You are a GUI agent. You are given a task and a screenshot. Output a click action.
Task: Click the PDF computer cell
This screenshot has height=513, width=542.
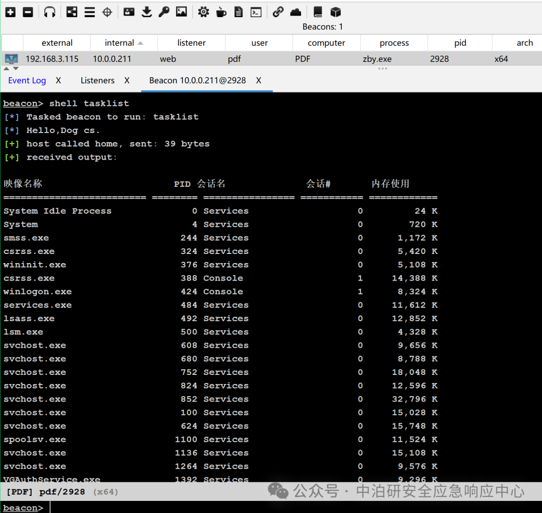pos(303,59)
